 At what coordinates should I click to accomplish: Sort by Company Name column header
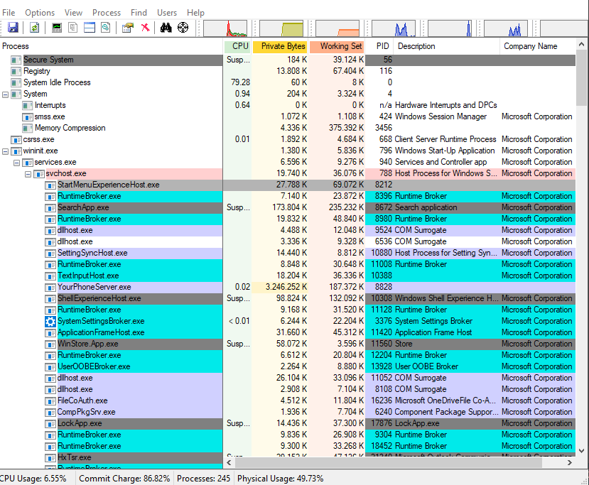click(x=538, y=46)
